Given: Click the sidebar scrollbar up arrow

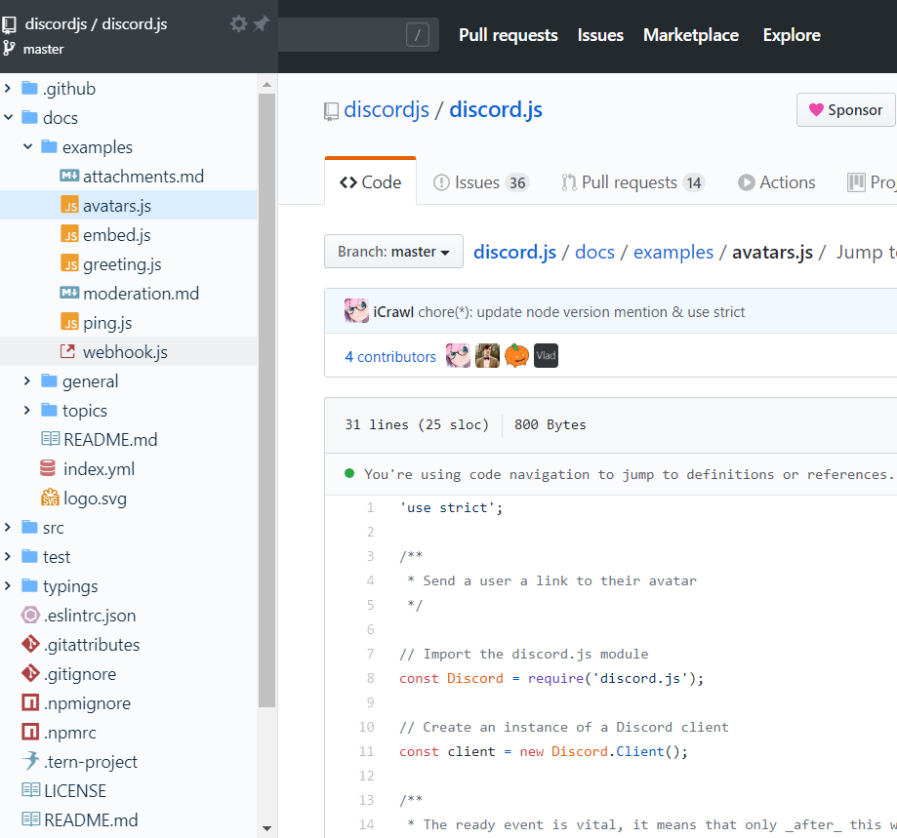Looking at the screenshot, I should click(266, 85).
